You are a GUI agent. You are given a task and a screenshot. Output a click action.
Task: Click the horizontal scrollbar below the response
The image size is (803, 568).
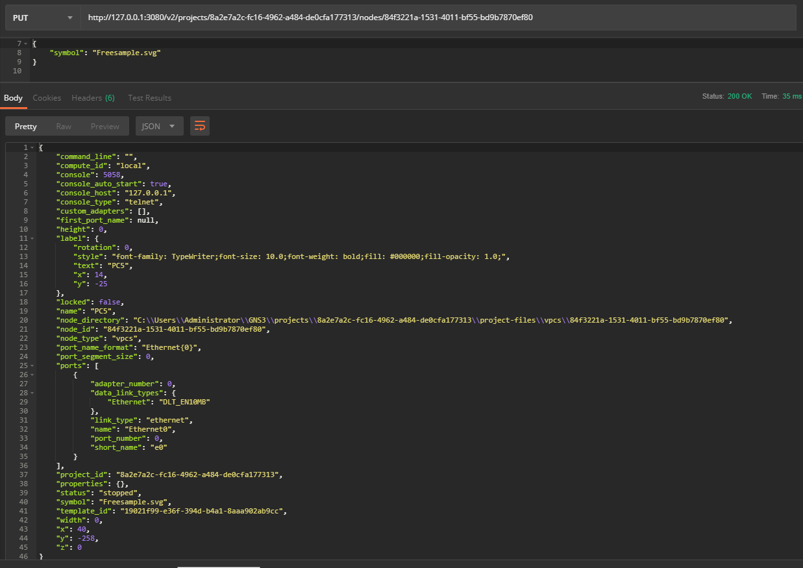[x=219, y=565]
